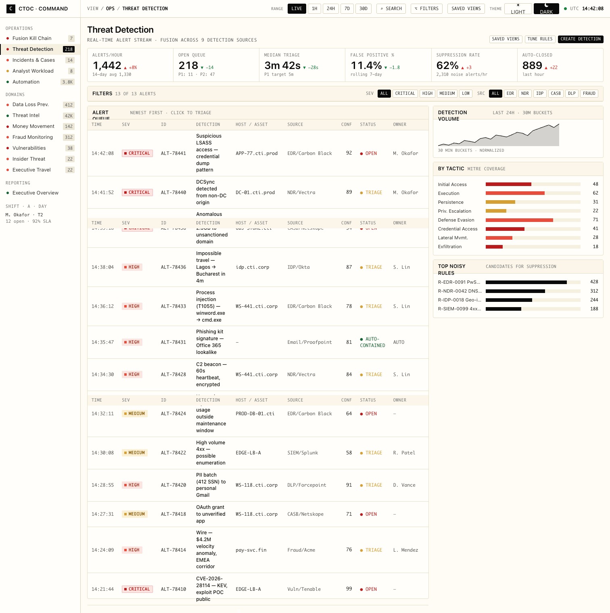Click noisy rule R-SIEM-0099 4xx...
This screenshot has width=610, height=613.
point(518,309)
